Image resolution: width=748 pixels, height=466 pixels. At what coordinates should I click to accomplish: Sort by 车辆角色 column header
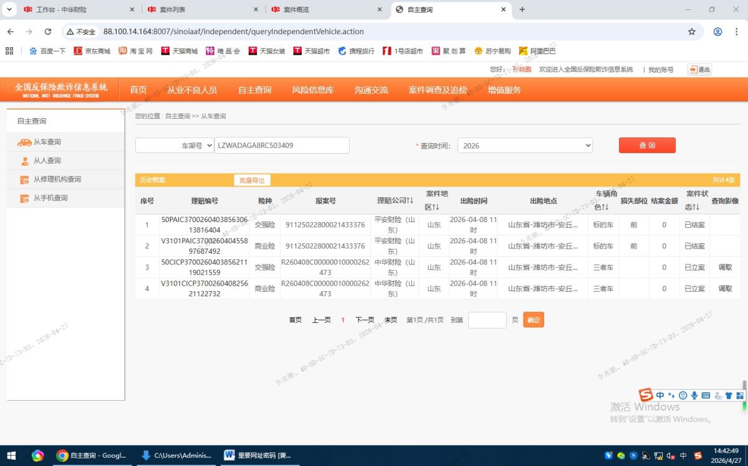click(x=606, y=200)
